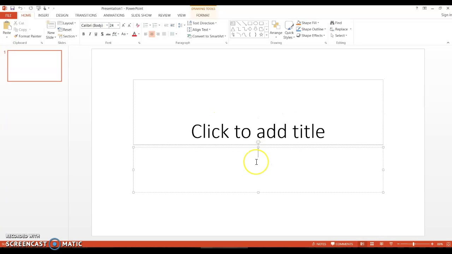Select slide 1 thumbnail
This screenshot has width=452, height=254.
[x=35, y=66]
